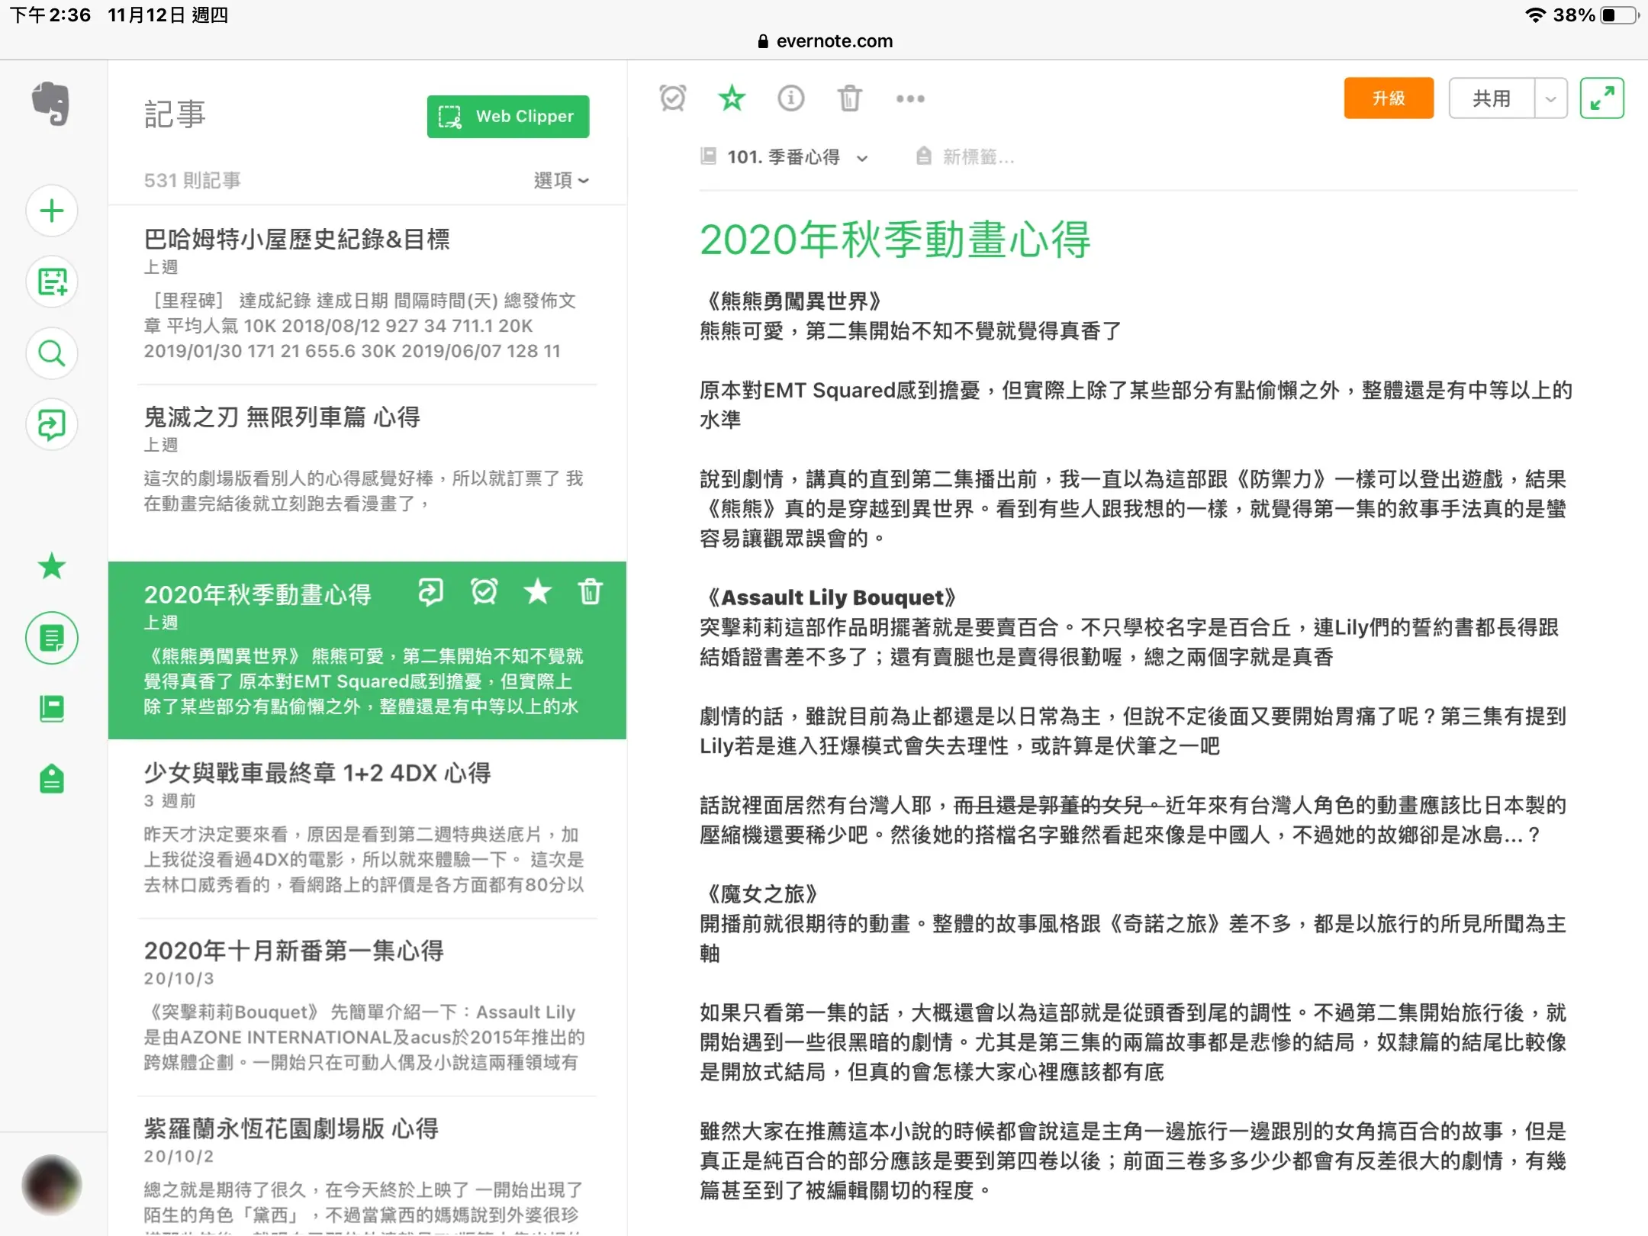Image resolution: width=1648 pixels, height=1236 pixels.
Task: Add reminder from selected list row icon
Action: [x=484, y=591]
